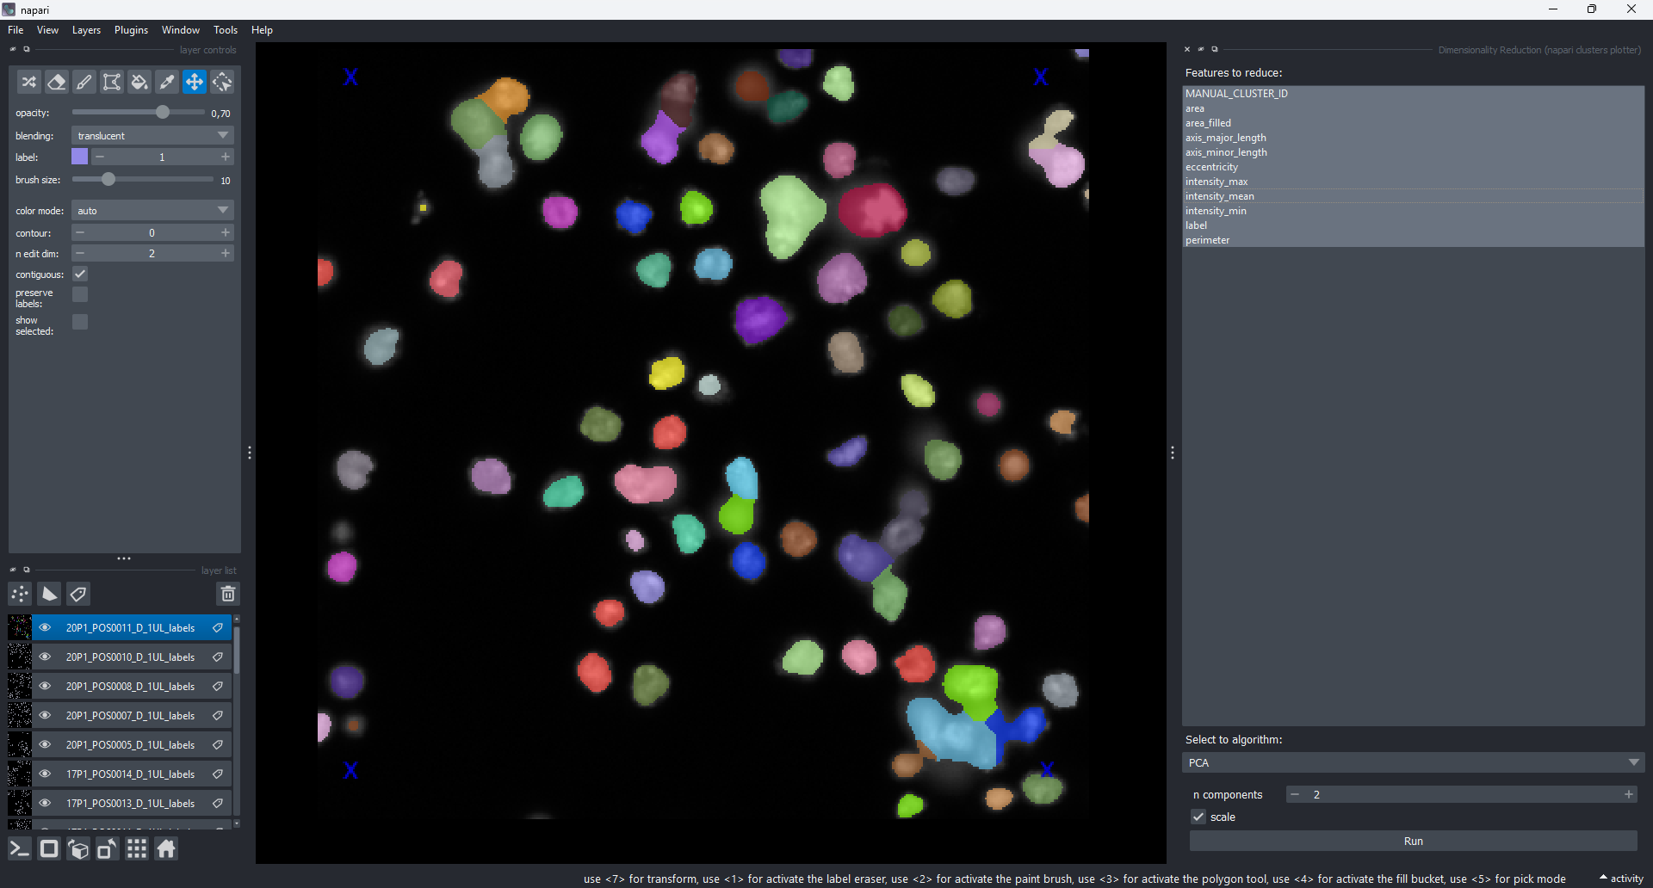Toggle grid mode view
The height and width of the screenshot is (888, 1653).
[137, 849]
